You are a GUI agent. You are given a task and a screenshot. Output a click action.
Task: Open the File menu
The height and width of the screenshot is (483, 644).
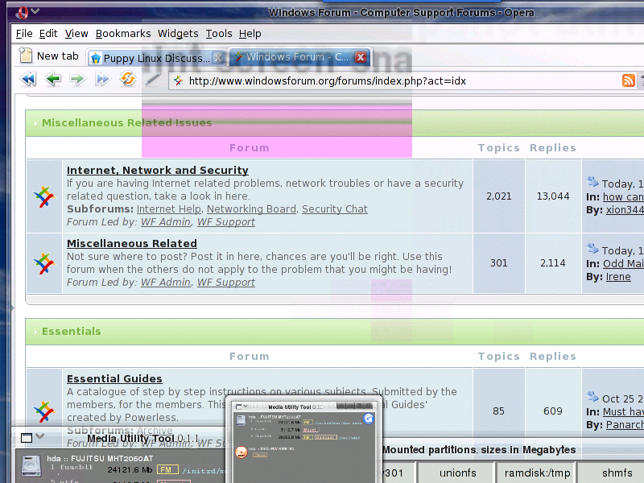24,34
